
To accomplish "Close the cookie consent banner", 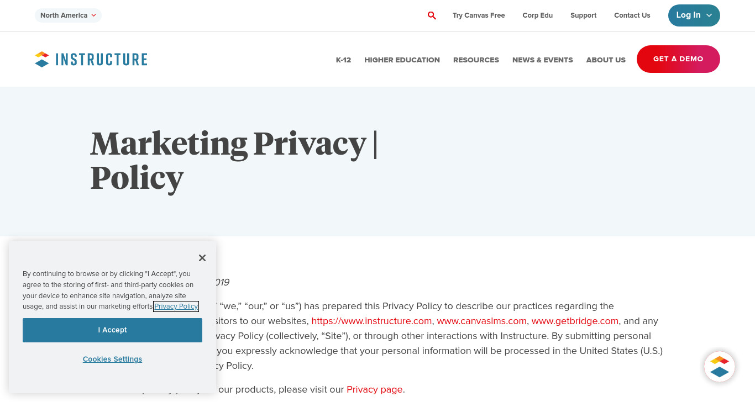I will (202, 258).
